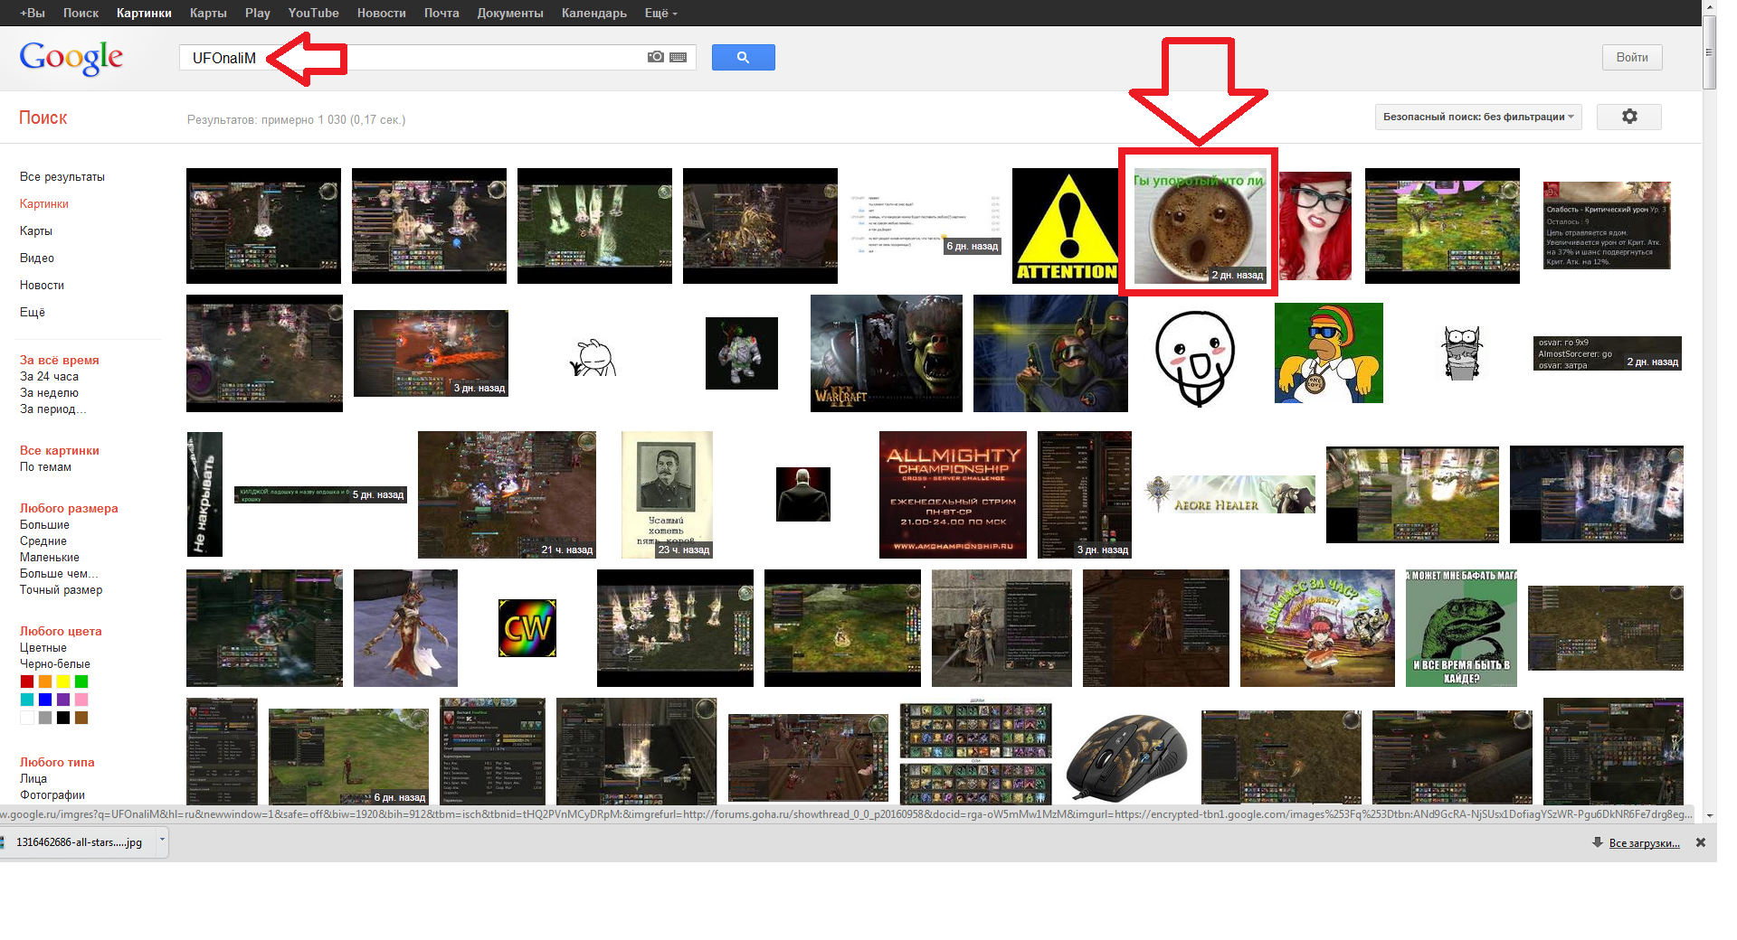Click the camera search-by-image icon
The height and width of the screenshot is (940, 1737).
tap(656, 57)
